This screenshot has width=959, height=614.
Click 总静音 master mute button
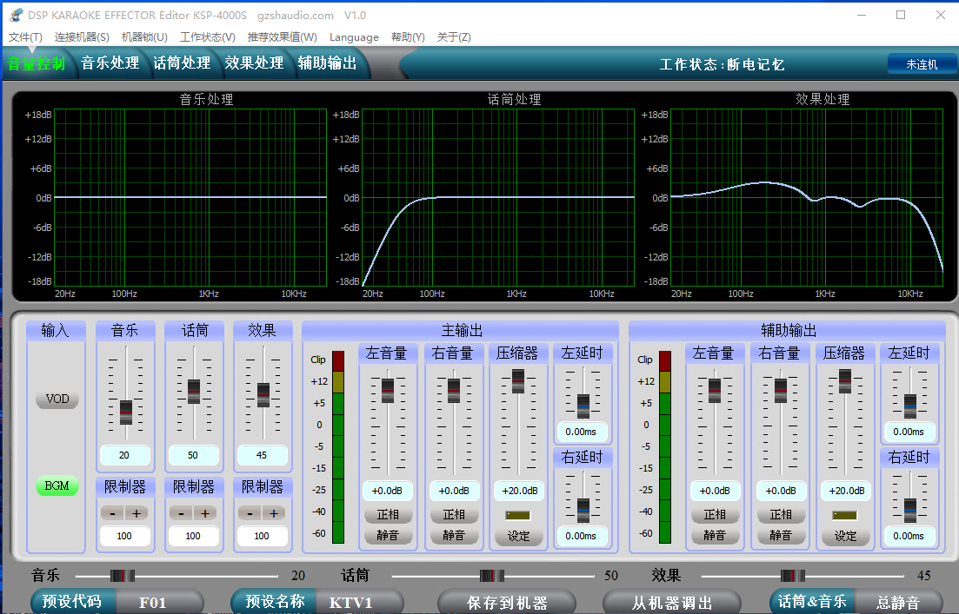pos(898,602)
